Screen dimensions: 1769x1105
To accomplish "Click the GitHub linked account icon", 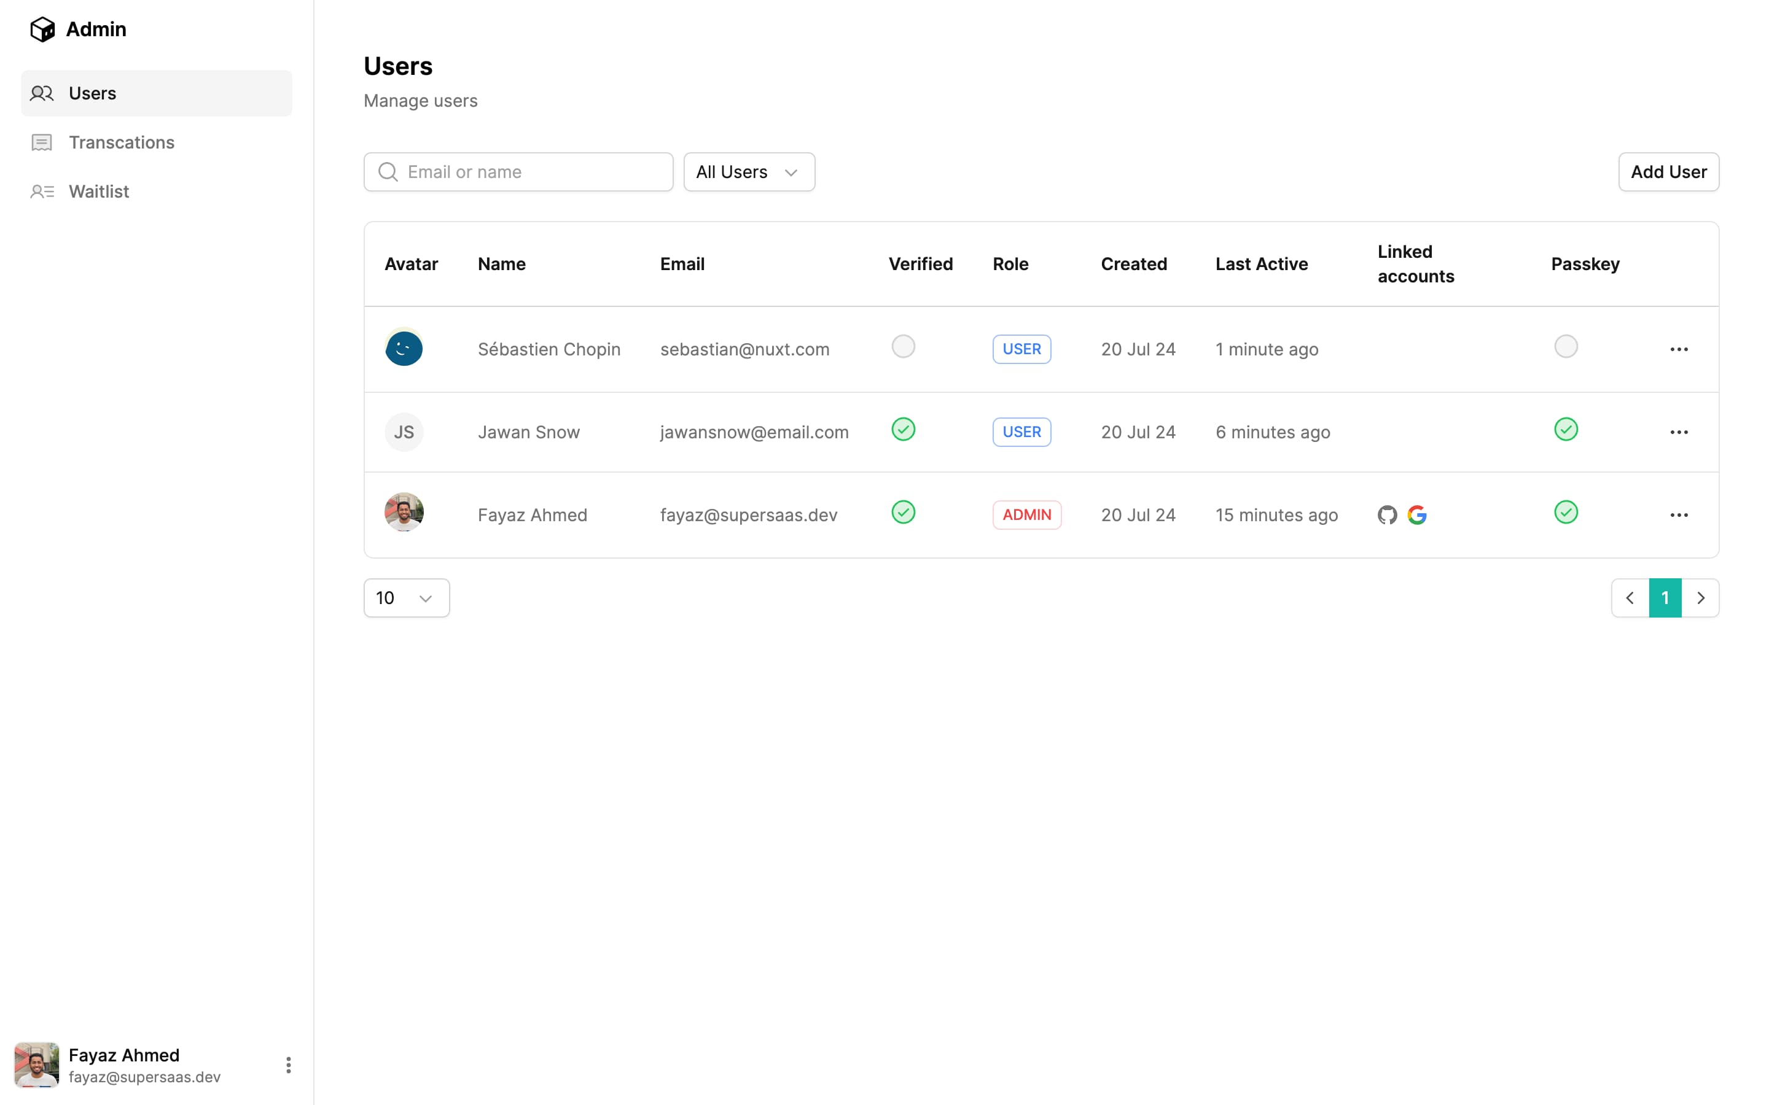I will pyautogui.click(x=1387, y=515).
